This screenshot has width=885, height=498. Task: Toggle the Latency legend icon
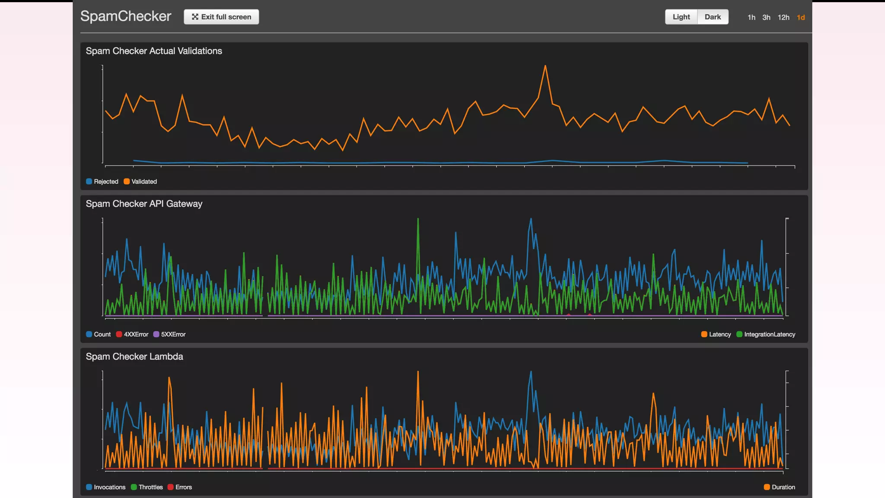[704, 334]
